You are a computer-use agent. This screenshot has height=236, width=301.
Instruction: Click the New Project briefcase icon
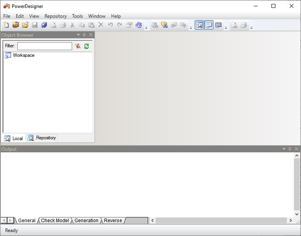[x=15, y=25]
